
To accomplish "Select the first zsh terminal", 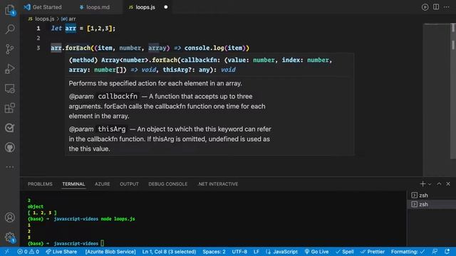I will 432,195.
